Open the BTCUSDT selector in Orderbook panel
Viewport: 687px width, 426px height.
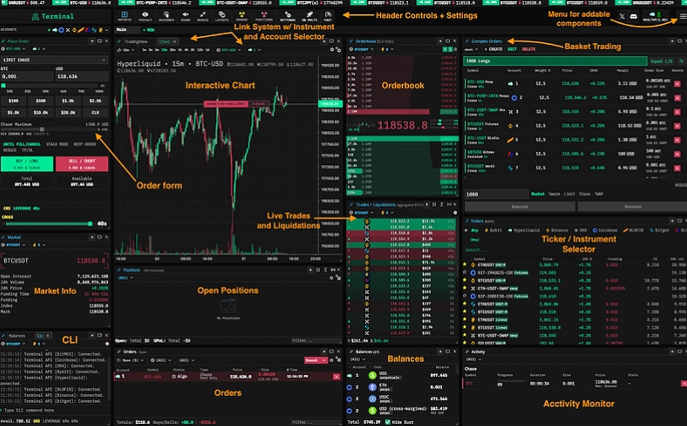361,49
